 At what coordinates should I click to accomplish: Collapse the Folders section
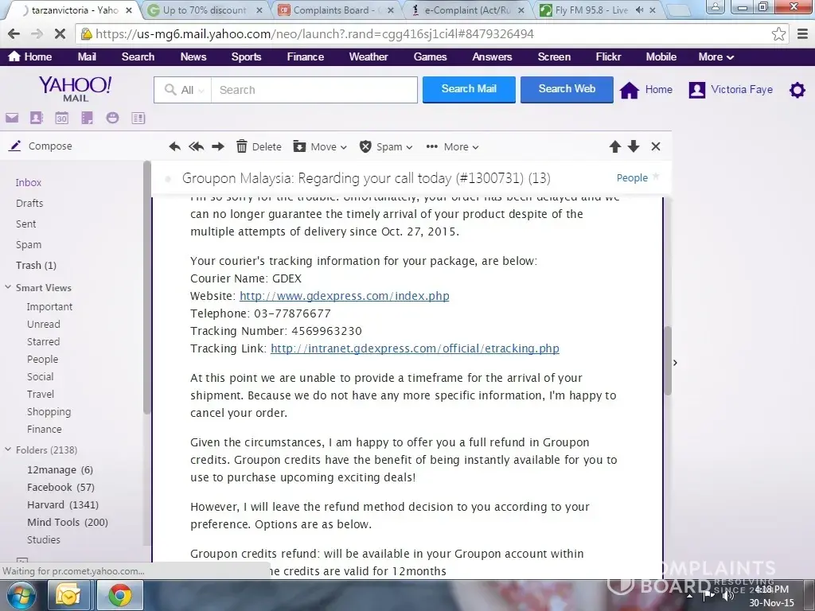pyautogui.click(x=8, y=450)
